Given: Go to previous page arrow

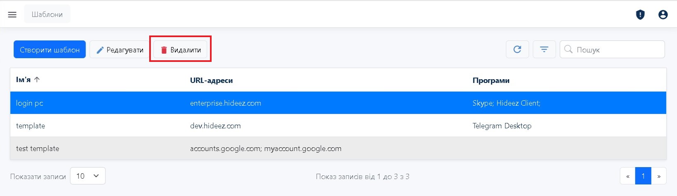Looking at the screenshot, I should [627, 176].
